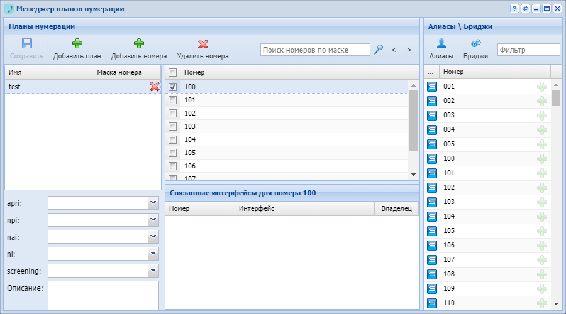Check number 103 checkbox
This screenshot has width=566, height=314.
pyautogui.click(x=172, y=126)
